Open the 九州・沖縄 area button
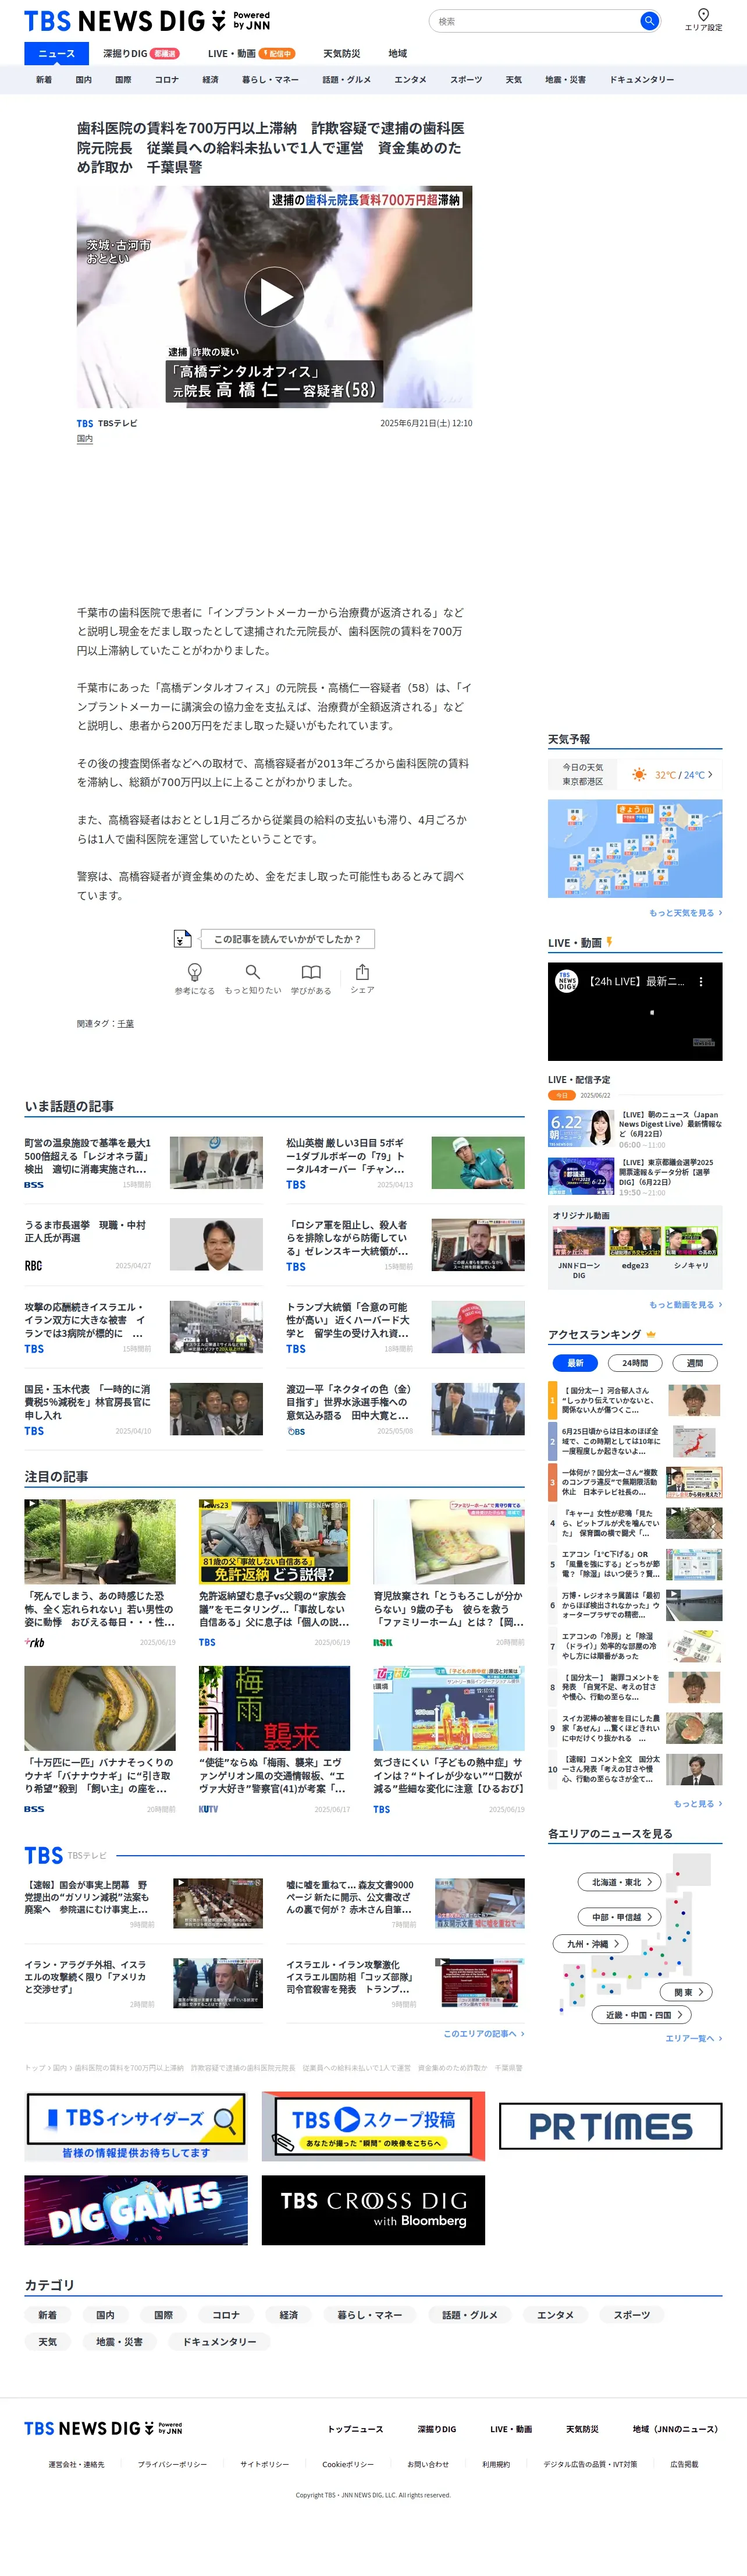Viewport: 747px width, 2576px height. coord(591,1944)
